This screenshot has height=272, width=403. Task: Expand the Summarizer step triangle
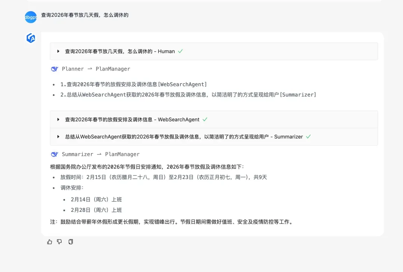point(58,137)
